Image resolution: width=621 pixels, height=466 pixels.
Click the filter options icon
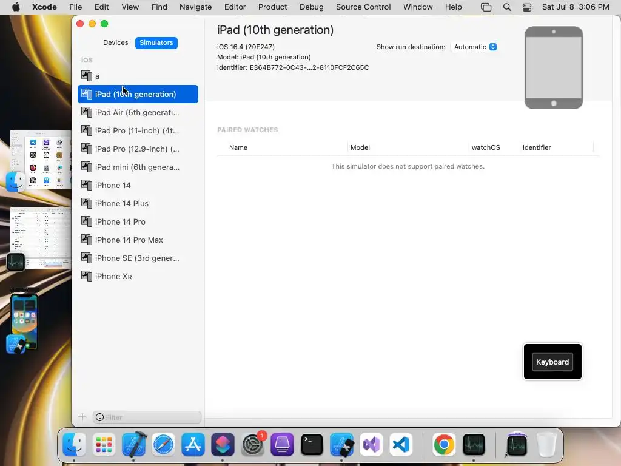[x=100, y=417]
